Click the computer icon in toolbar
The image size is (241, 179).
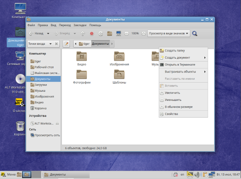[118, 33]
